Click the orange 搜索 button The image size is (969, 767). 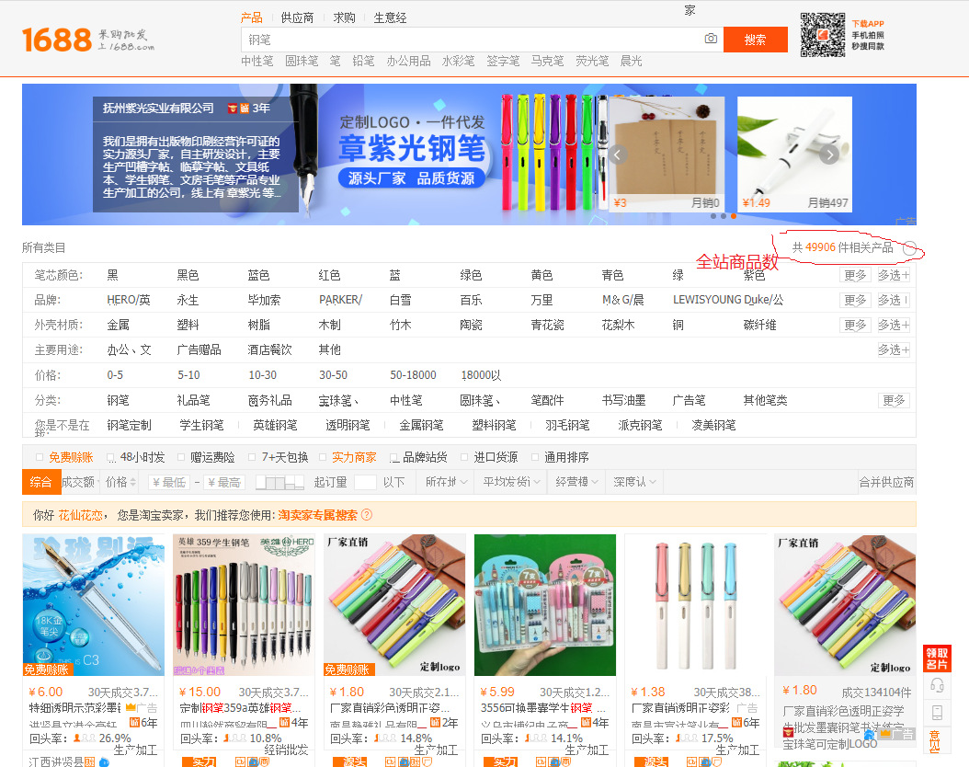coord(755,40)
